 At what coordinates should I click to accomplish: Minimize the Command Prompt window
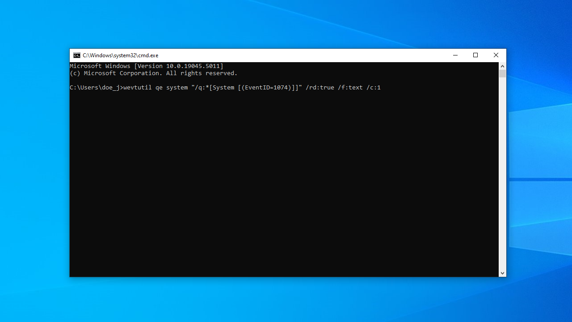tap(455, 55)
